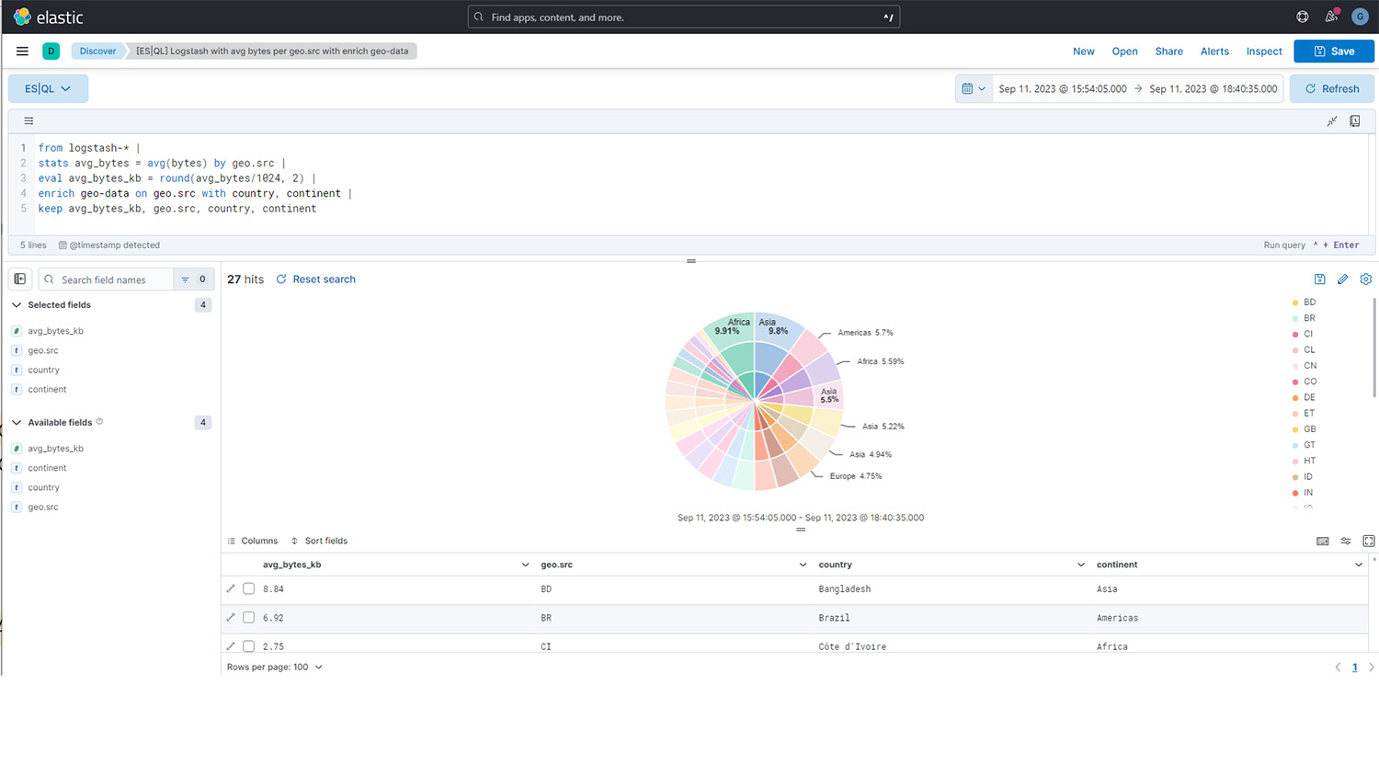
Task: Select the checkbox for the 6.92 row
Action: click(248, 618)
